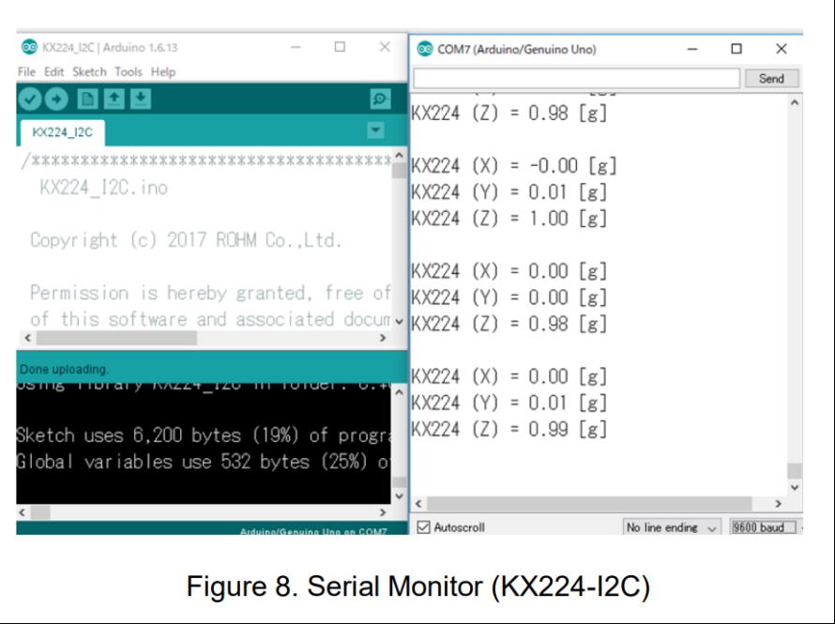Click the code editor right scroll arrow
This screenshot has width=835, height=624.
coord(383,338)
